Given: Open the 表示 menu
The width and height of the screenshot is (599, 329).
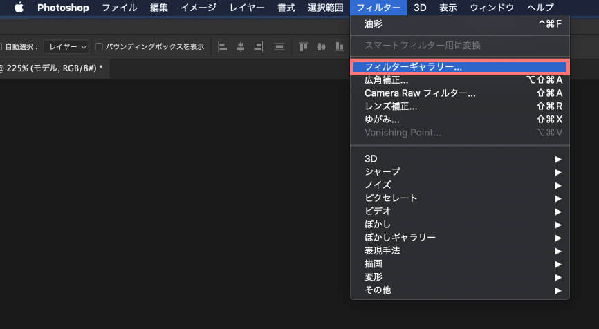Looking at the screenshot, I should coord(448,8).
